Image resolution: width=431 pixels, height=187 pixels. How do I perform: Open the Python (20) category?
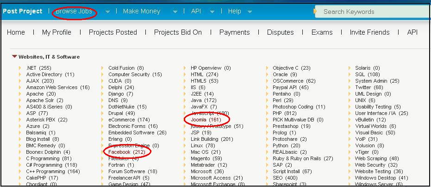point(287,145)
